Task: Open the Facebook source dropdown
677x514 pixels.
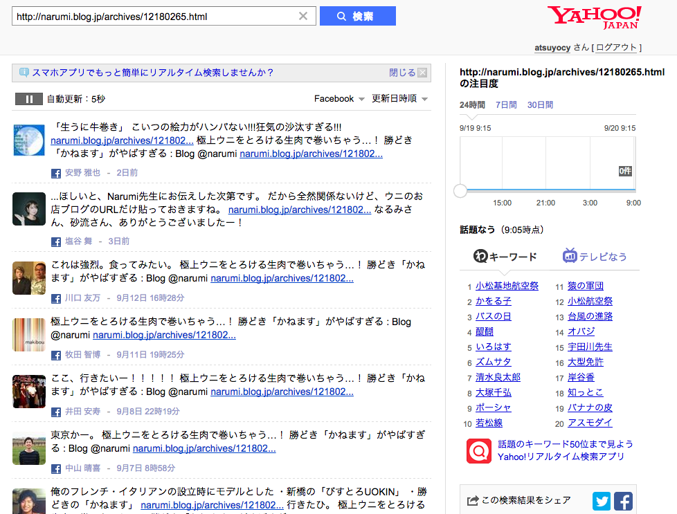Action: (339, 99)
